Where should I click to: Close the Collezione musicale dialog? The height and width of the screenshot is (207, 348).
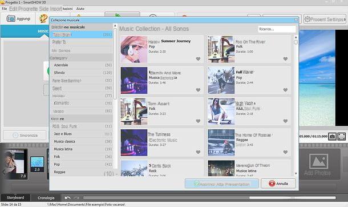click(x=296, y=20)
